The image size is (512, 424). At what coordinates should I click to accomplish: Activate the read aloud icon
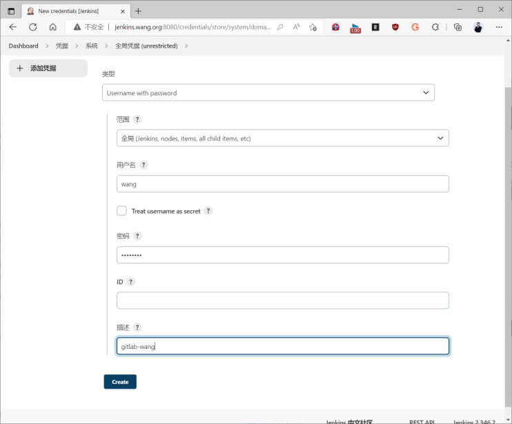(296, 27)
